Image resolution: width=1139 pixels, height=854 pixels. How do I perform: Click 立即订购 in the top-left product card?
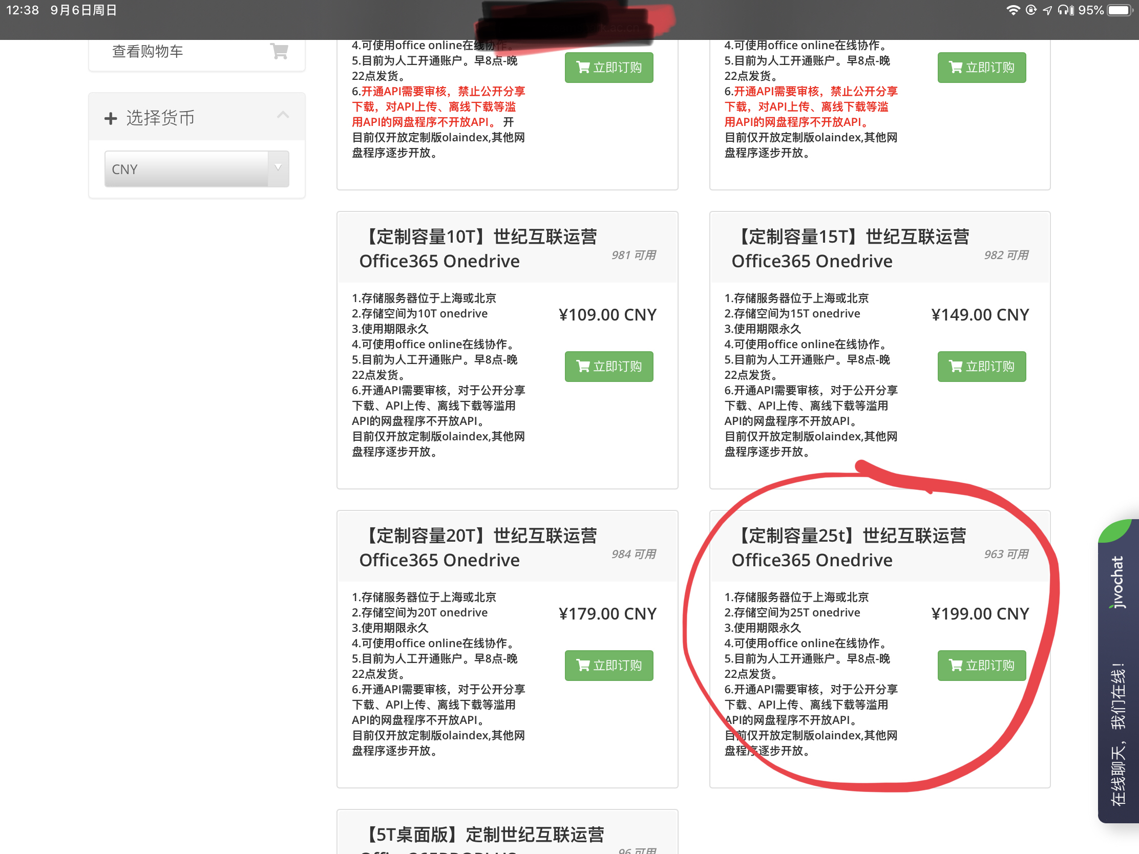(608, 68)
